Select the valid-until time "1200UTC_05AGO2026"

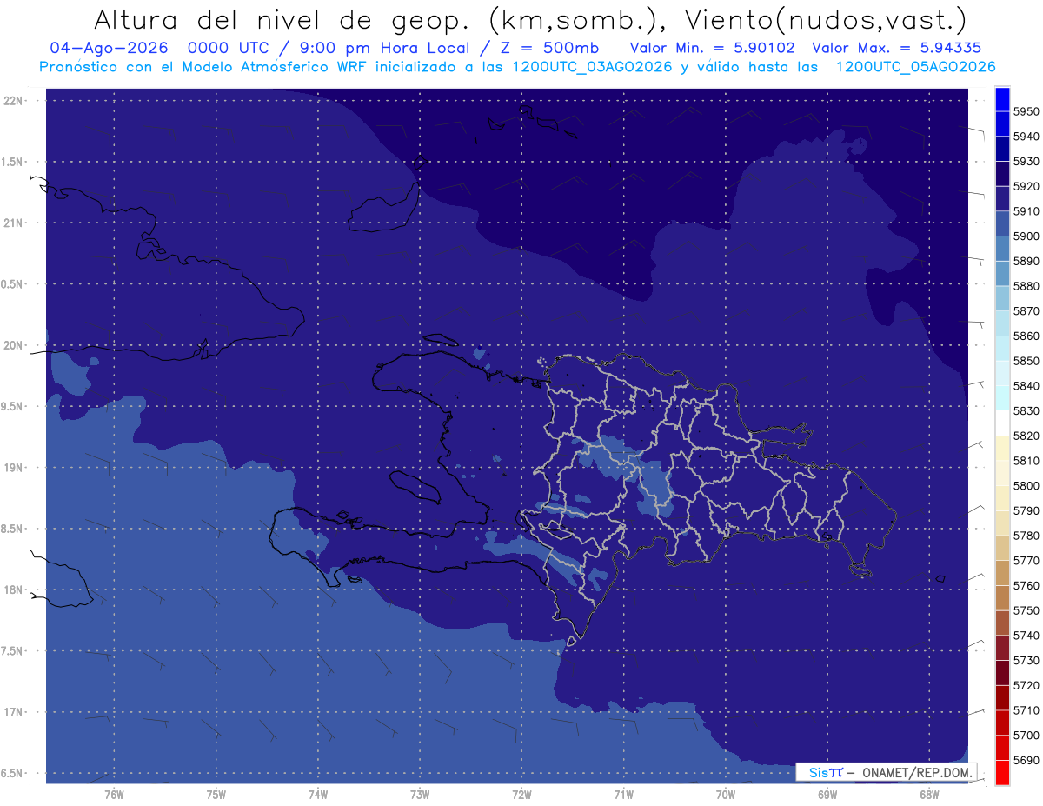915,66
